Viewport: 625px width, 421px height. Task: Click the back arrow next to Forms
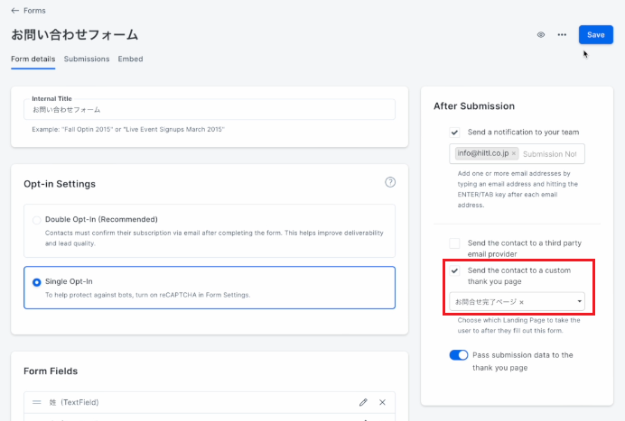[15, 11]
